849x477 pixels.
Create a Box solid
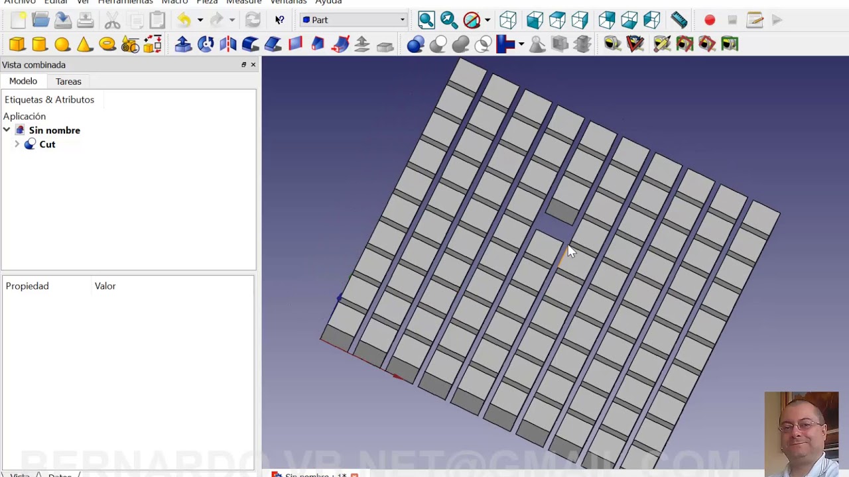pos(17,44)
